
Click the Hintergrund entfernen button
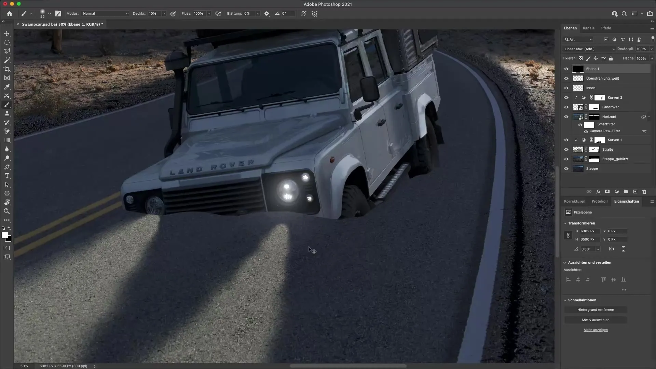(x=596, y=310)
